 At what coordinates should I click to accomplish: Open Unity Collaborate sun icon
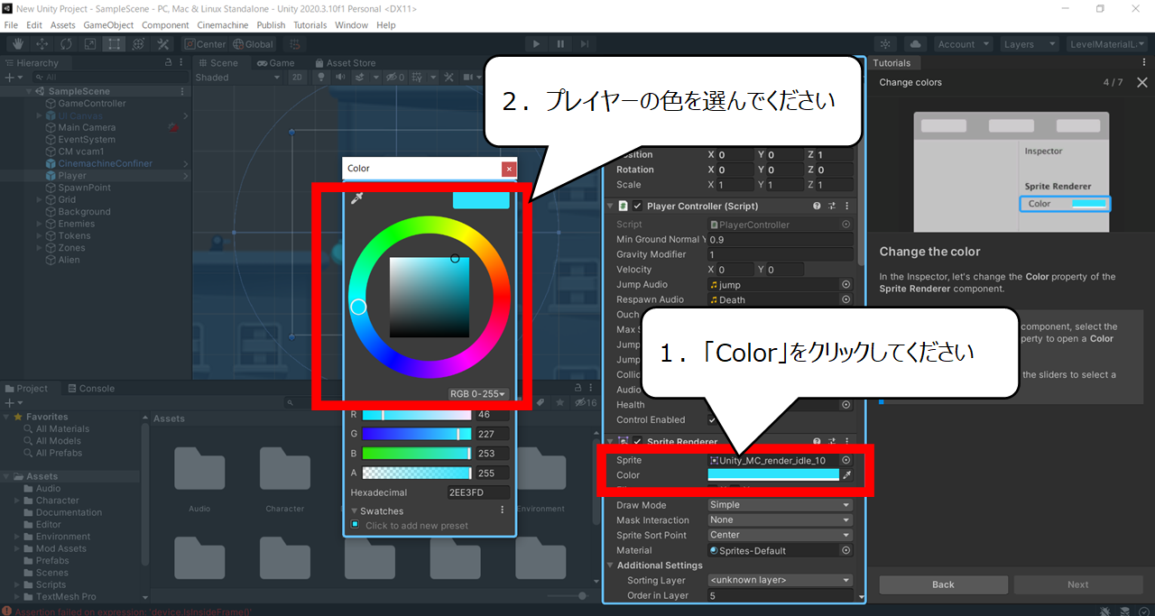(x=885, y=44)
